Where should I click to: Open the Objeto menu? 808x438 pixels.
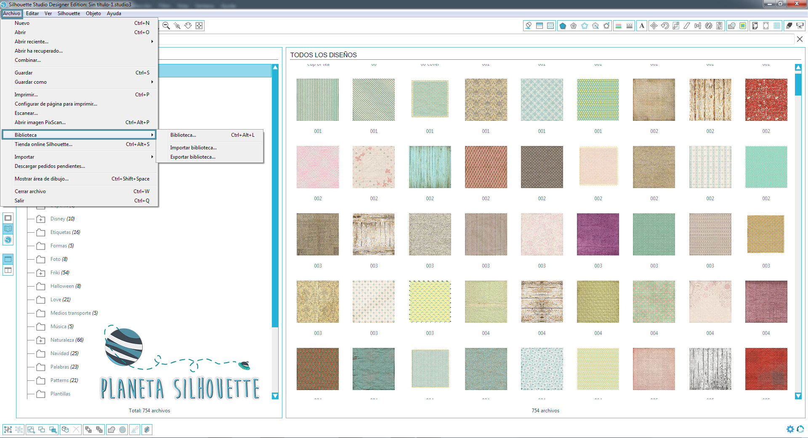(x=93, y=13)
